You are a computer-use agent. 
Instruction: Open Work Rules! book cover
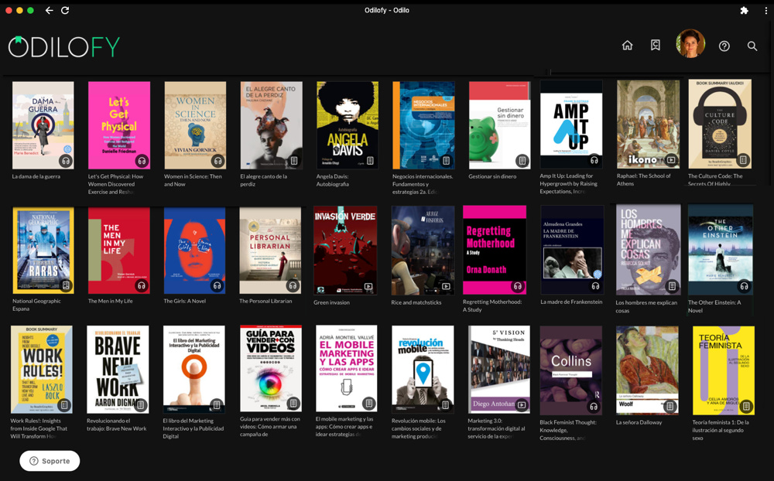[x=42, y=370]
